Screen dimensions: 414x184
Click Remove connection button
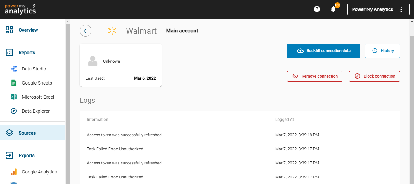tap(315, 76)
